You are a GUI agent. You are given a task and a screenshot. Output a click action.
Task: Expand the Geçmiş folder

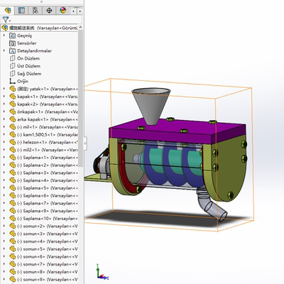coord(4,35)
